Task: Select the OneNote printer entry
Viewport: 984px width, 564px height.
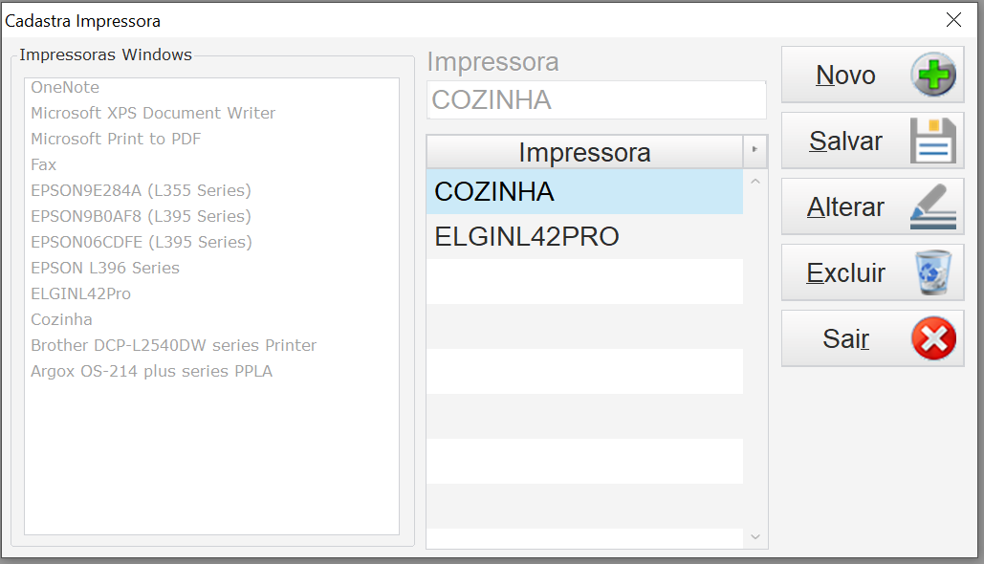Action: point(65,88)
